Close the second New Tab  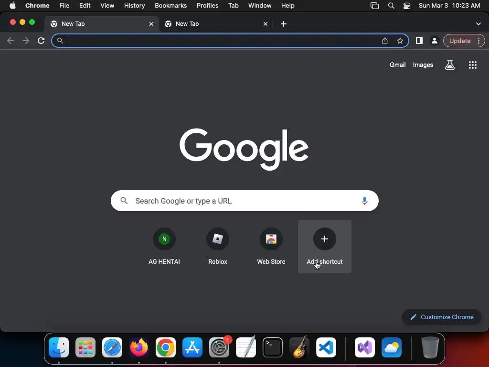(x=266, y=24)
